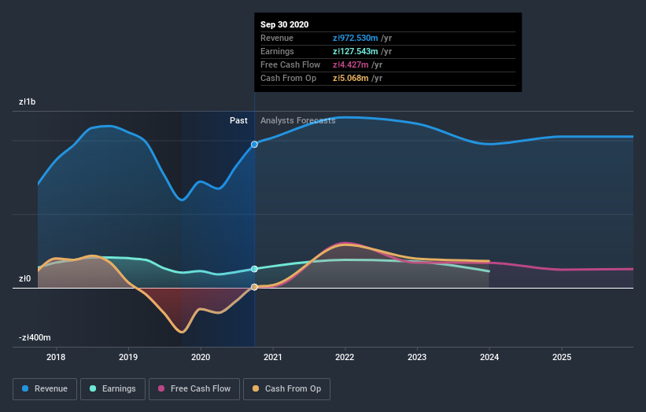This screenshot has width=646, height=412.
Task: Click the -zł400m y-axis label
Action: coord(35,337)
